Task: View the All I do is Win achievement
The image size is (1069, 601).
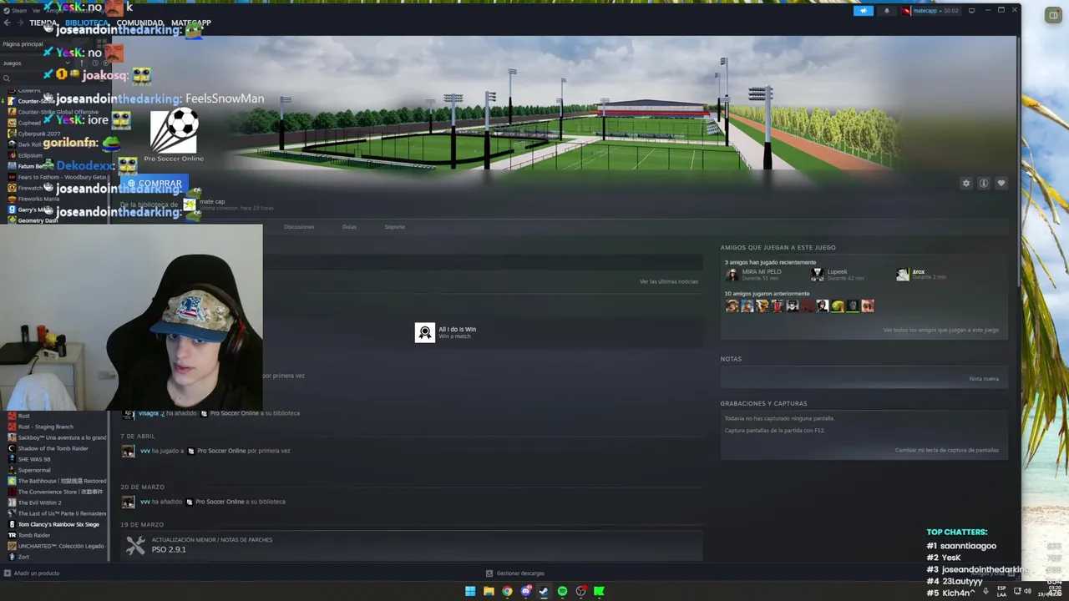Action: click(x=446, y=332)
